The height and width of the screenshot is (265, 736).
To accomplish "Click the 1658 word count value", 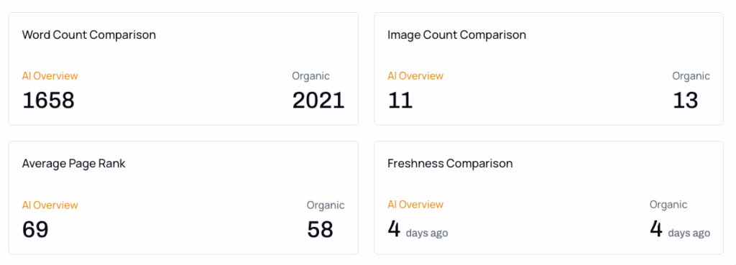I will point(48,101).
